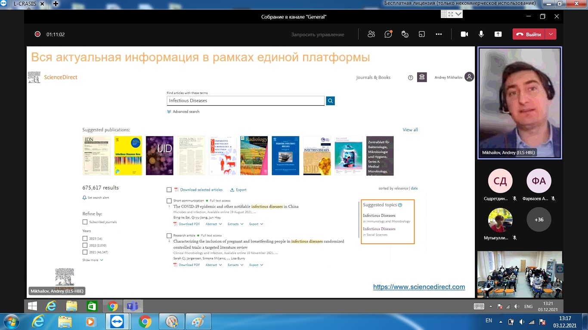Image resolution: width=588 pixels, height=330 pixels.
Task: Tick the 2022 year filter checkbox
Action: 85,245
